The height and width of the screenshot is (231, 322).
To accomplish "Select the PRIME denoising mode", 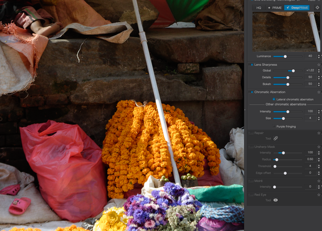I will pyautogui.click(x=274, y=8).
